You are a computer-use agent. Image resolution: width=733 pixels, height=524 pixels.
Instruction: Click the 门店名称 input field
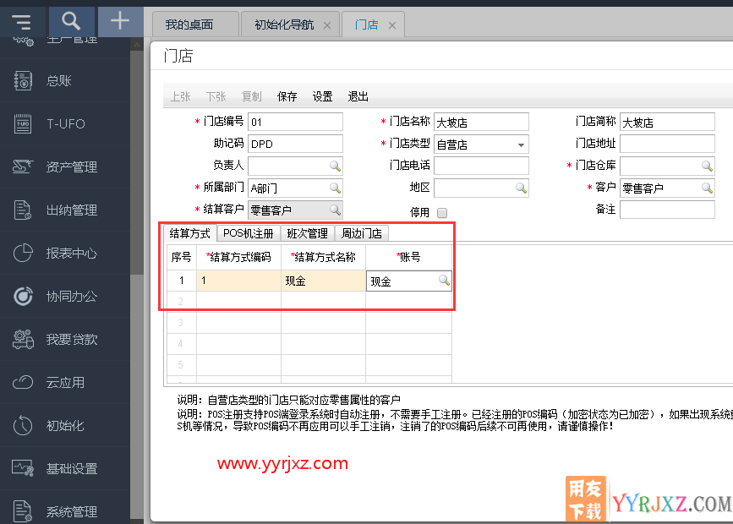coord(481,122)
